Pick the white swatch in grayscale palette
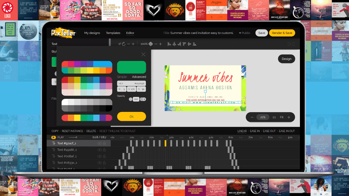 coord(65,102)
